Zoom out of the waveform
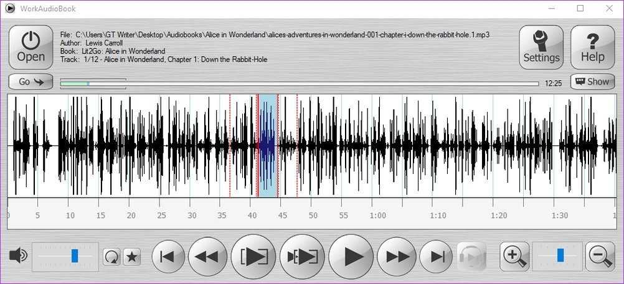624x284 pixels. [x=600, y=256]
